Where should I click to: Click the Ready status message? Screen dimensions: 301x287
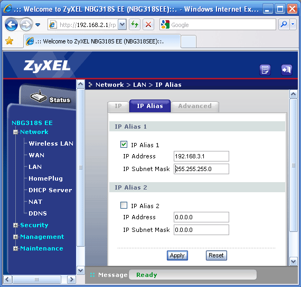coord(147,275)
